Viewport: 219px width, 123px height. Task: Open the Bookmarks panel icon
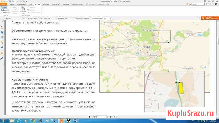click(x=2, y=27)
